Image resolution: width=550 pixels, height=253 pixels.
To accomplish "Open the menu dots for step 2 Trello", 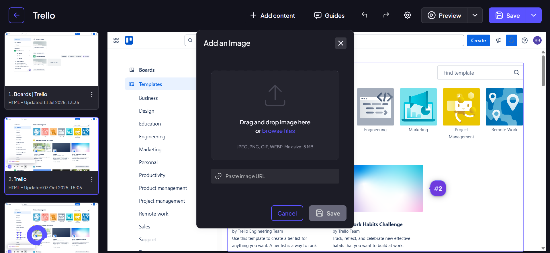I will (x=92, y=180).
